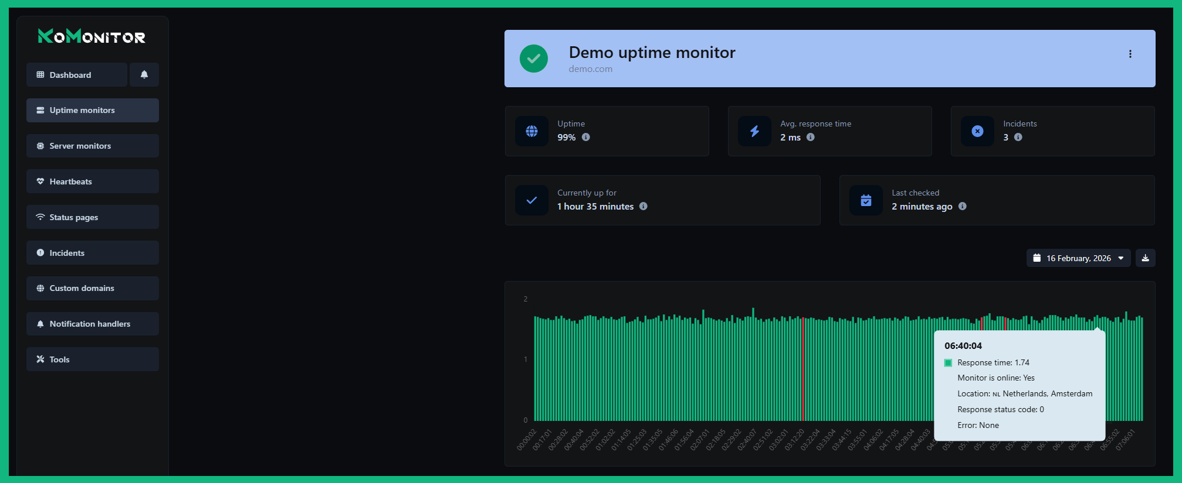Click info icon beside 1 hour 35 minutes
The height and width of the screenshot is (483, 1182).
643,207
